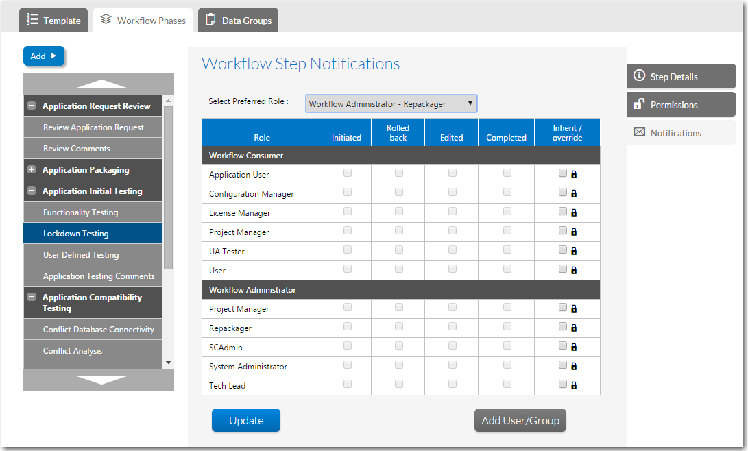Click the large down arrow below phase list
The image size is (748, 451).
101,380
